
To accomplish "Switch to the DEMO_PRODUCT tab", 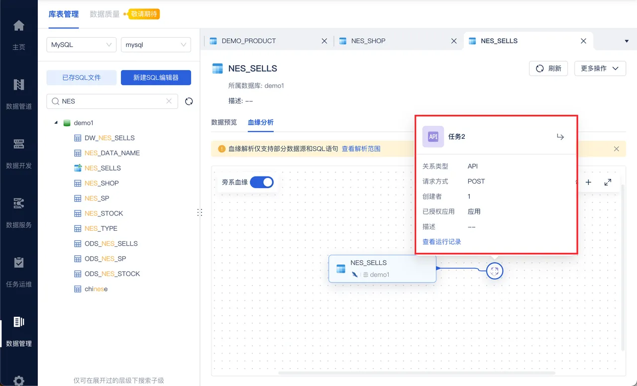I will [249, 41].
